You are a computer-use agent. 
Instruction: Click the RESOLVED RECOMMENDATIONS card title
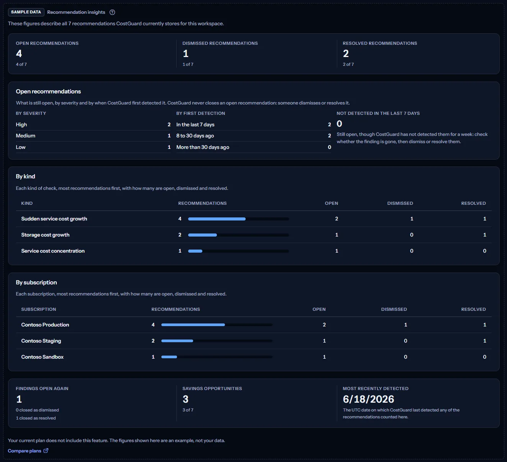[380, 43]
